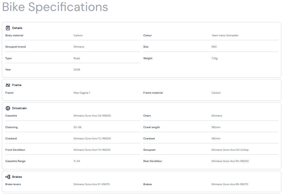This screenshot has width=282, height=194.
Task: Click the Drivetrain gear icon
Action: (8, 108)
